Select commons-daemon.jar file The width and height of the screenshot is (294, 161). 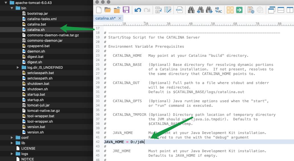[45, 41]
